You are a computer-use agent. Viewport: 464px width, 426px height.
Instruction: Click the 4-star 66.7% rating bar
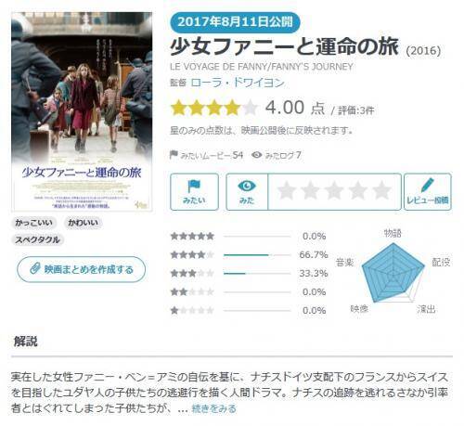[257, 255]
